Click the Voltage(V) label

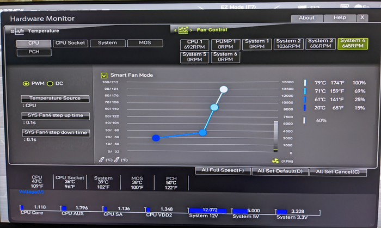[32, 192]
